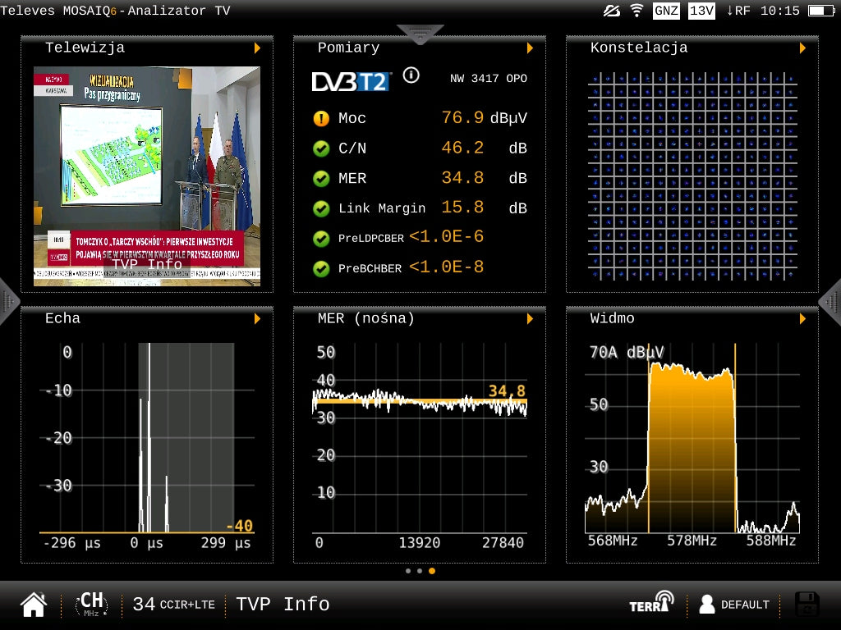Click the battery indicator icon
The width and height of the screenshot is (841, 630).
[821, 10]
